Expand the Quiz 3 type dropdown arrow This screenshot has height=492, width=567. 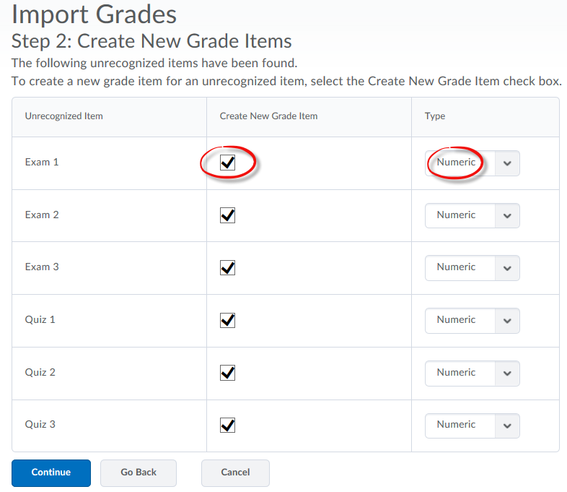pos(507,426)
